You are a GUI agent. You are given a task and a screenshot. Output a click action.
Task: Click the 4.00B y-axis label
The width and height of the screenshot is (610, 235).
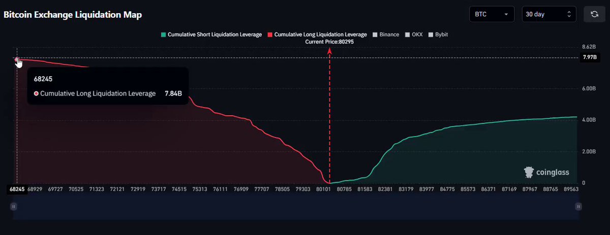(x=589, y=120)
